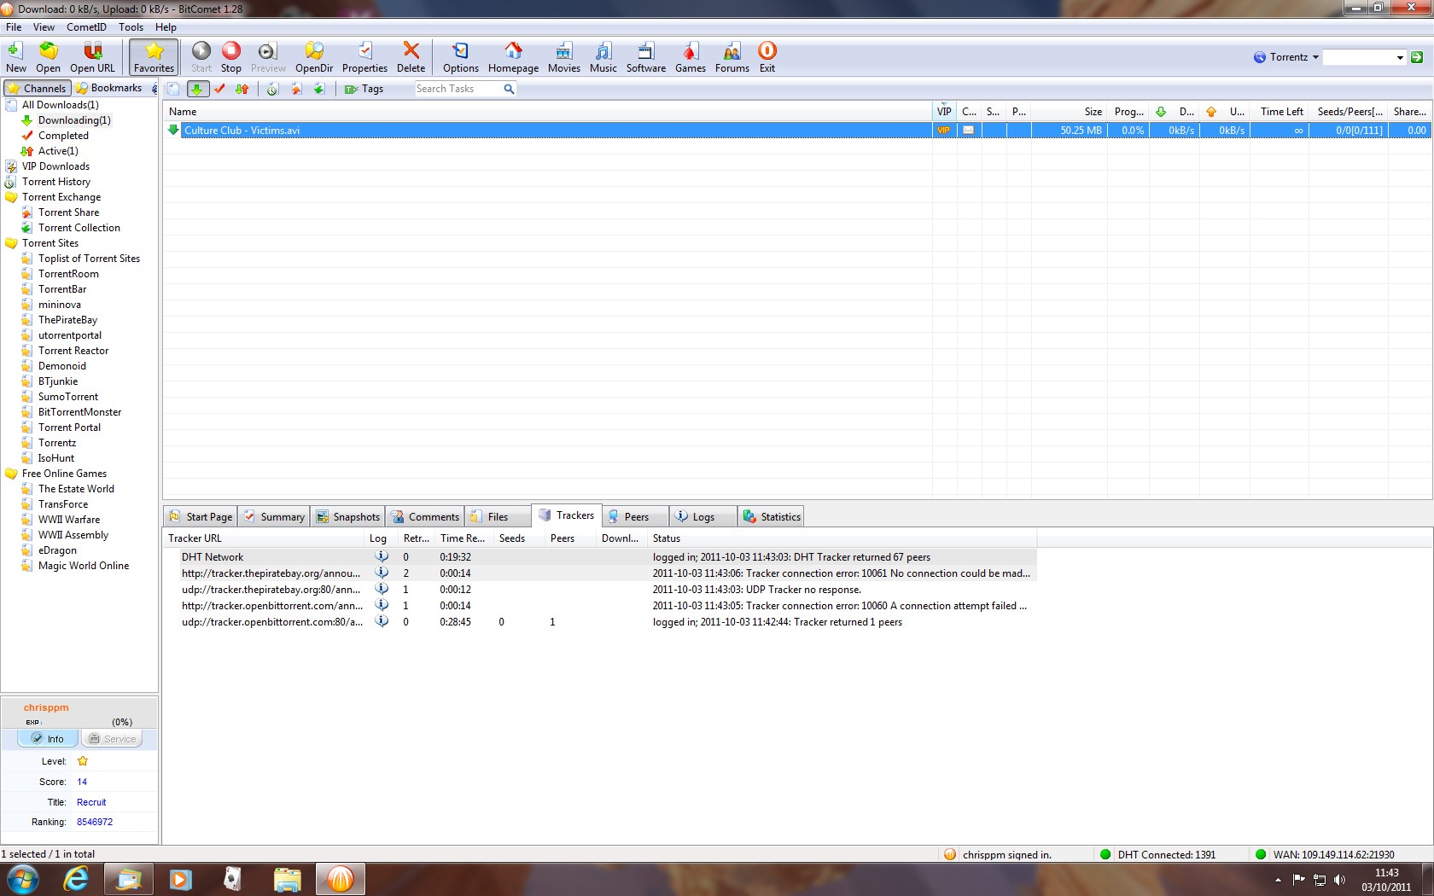Toggle the completed tasks filter checkmark
The image size is (1434, 896).
tap(219, 89)
